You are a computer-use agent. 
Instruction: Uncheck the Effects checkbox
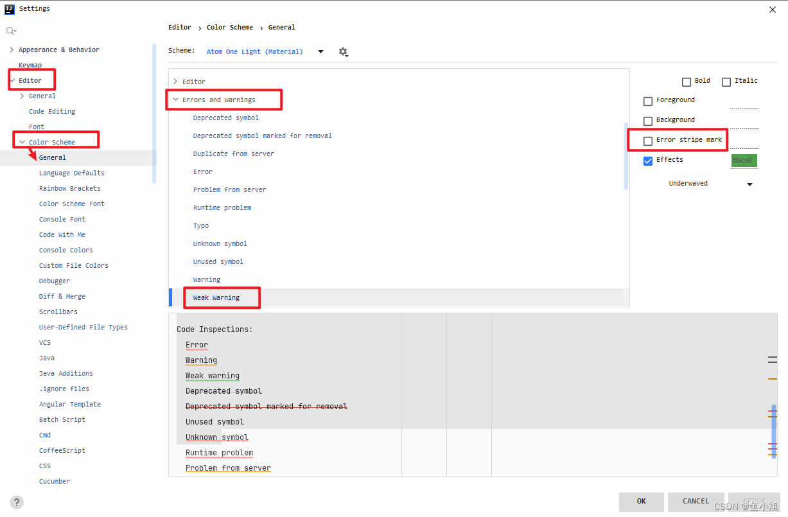648,161
